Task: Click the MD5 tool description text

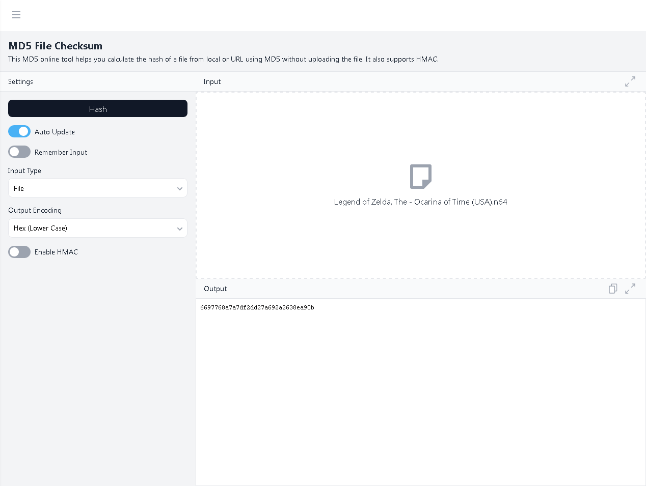Action: pyautogui.click(x=223, y=59)
